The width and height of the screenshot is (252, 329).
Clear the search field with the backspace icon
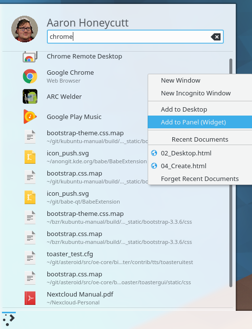pyautogui.click(x=216, y=37)
